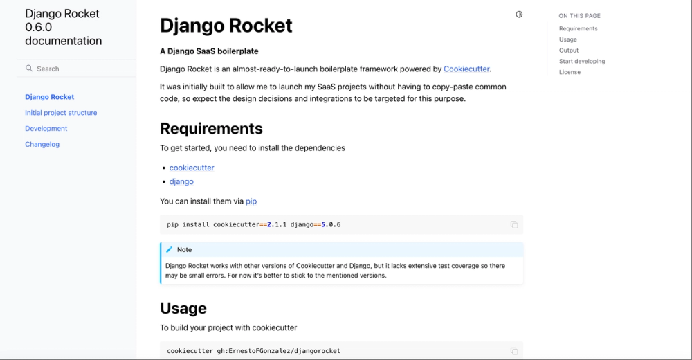Click 'To build your project with cookiecutter' text
Image resolution: width=692 pixels, height=360 pixels.
tap(228, 327)
